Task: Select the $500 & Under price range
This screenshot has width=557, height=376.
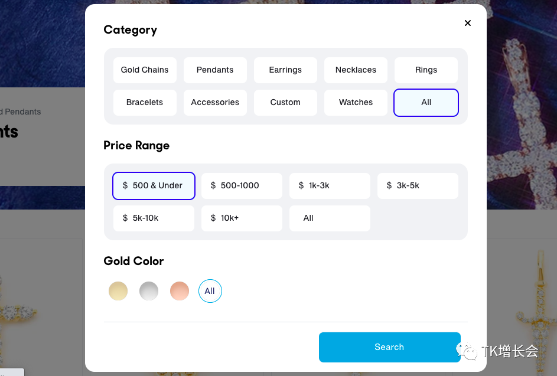Action: click(154, 185)
